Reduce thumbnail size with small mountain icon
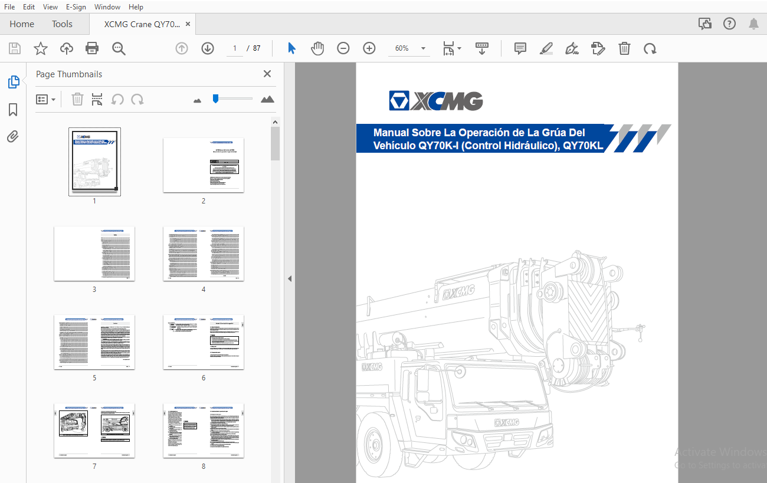Image resolution: width=767 pixels, height=483 pixels. (x=198, y=100)
